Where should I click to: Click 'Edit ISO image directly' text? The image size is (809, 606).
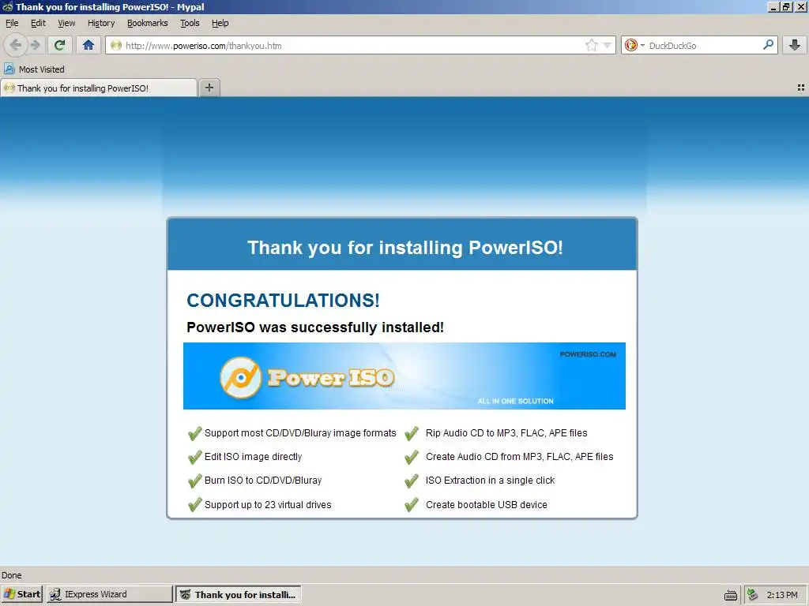[254, 457]
